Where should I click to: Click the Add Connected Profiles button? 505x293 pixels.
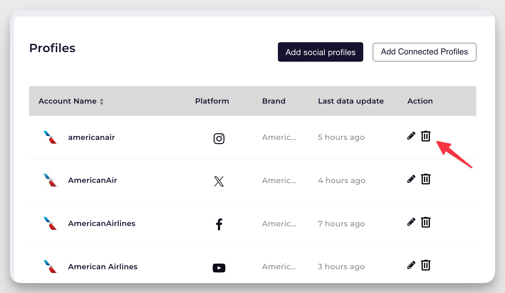click(x=424, y=52)
